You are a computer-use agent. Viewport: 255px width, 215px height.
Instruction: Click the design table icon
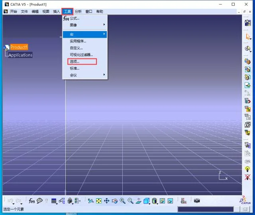coord(54,201)
